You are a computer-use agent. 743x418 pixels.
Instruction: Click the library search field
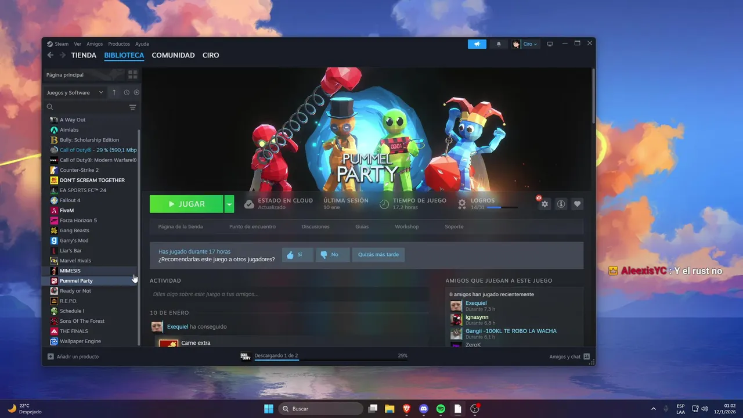tap(87, 107)
